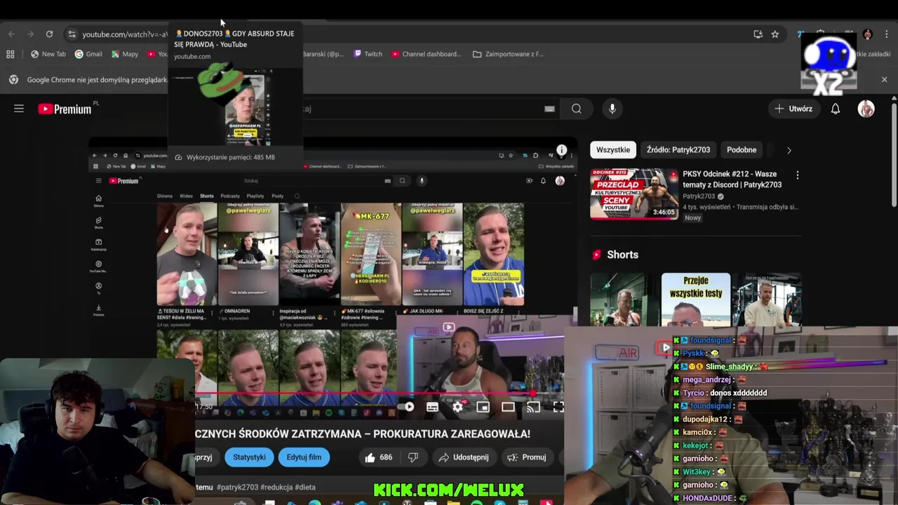The height and width of the screenshot is (505, 898).
Task: Open the PKSY Odcinek #212 title link
Action: (x=732, y=179)
